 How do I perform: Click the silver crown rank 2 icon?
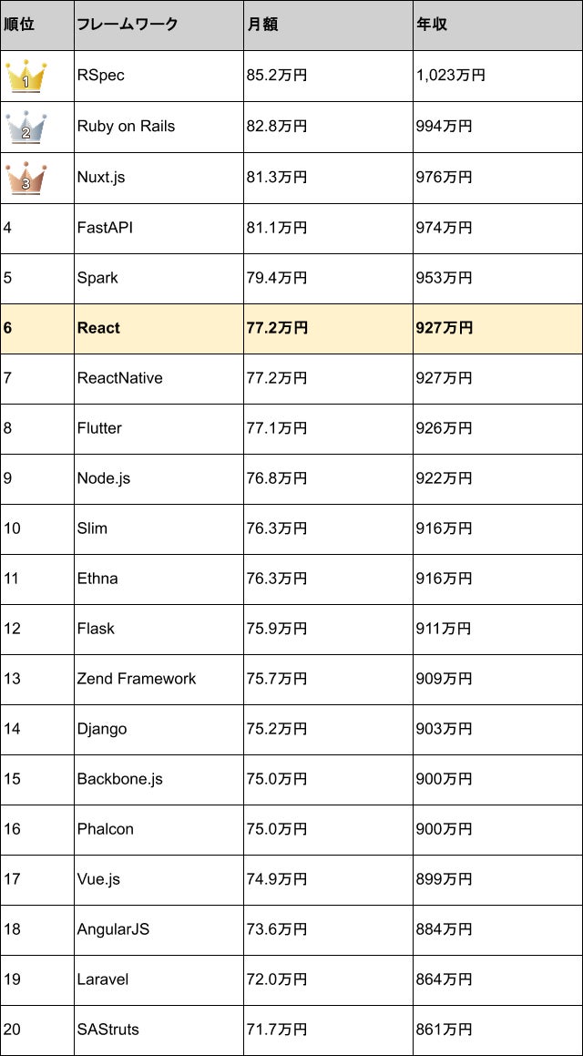tap(26, 125)
